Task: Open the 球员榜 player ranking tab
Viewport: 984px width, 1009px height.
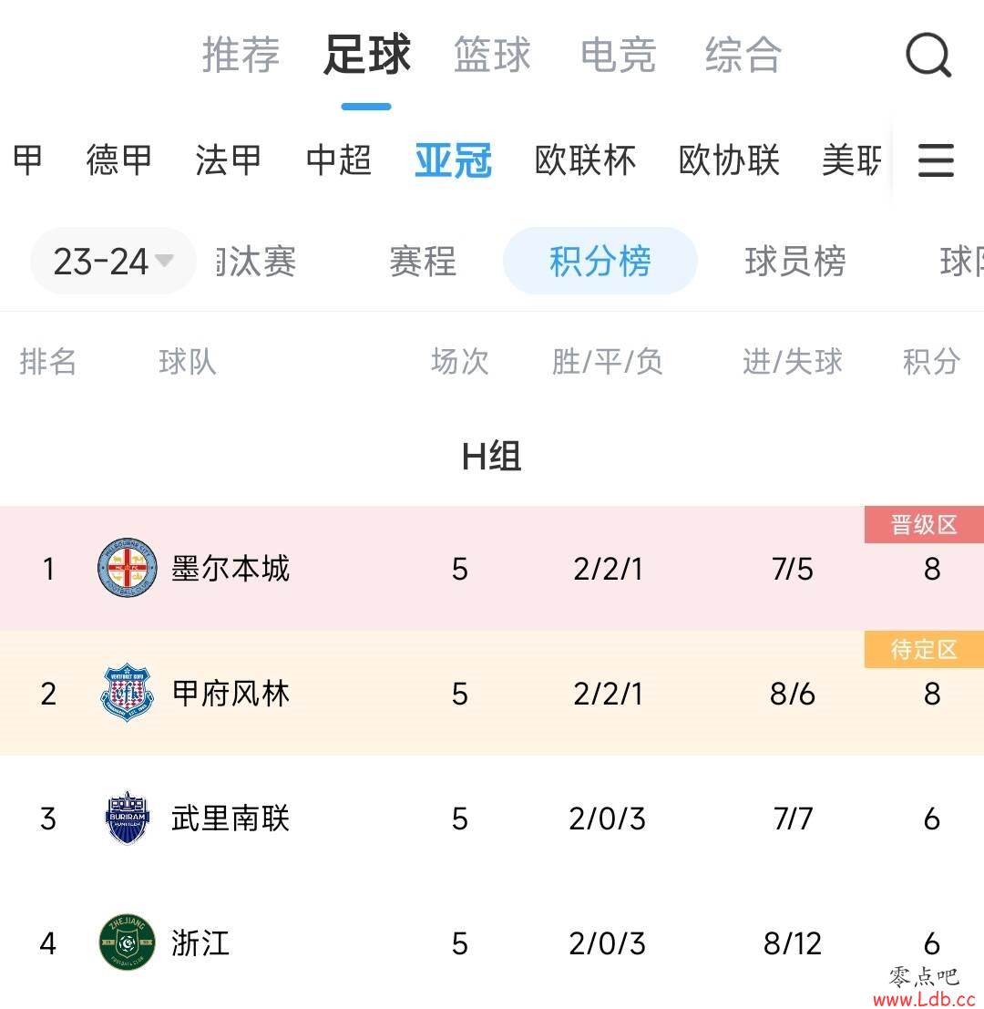Action: tap(795, 262)
